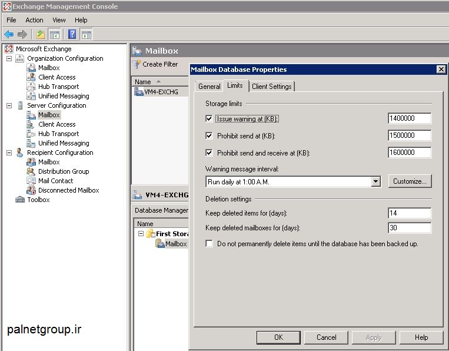
Task: Select the Mail Contact icon
Action: [x=31, y=181]
